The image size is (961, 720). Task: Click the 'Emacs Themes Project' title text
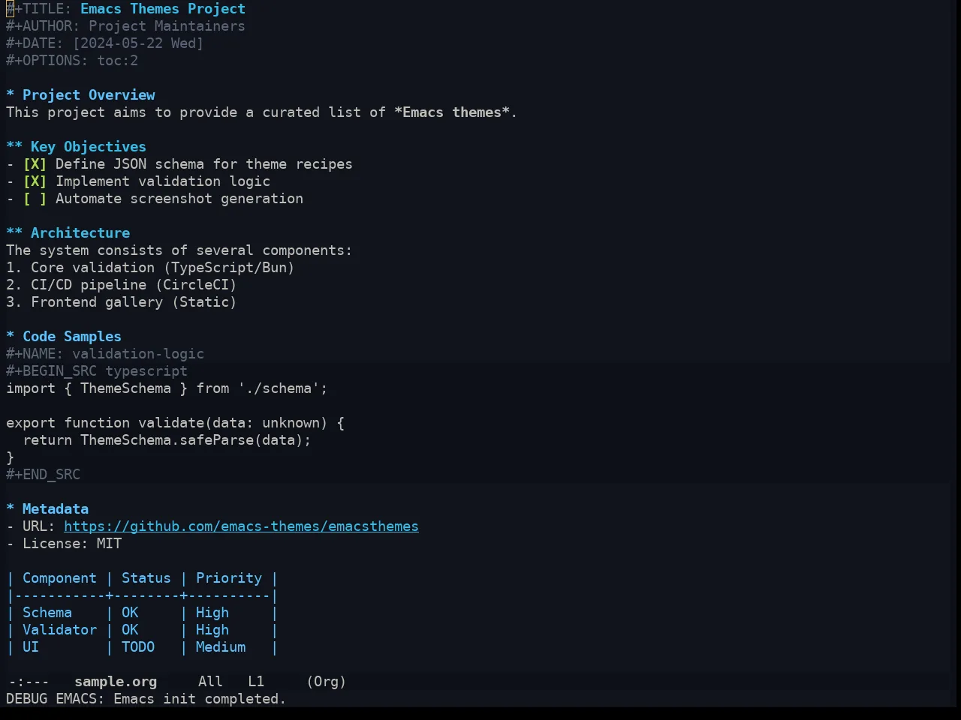click(x=163, y=9)
